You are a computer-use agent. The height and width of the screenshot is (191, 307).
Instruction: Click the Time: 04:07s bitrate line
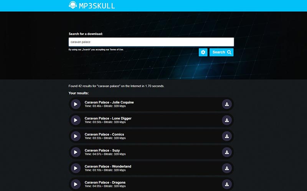click(x=105, y=154)
